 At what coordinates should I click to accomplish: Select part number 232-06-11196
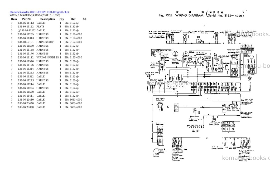click(26, 65)
